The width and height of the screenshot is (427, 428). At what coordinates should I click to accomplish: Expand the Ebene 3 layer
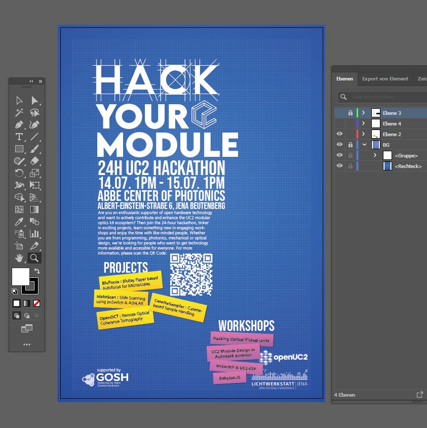coord(363,113)
